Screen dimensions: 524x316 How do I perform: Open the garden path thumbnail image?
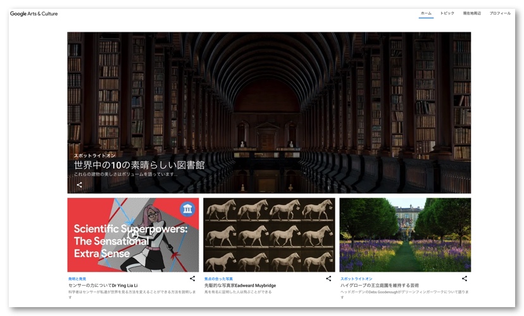405,235
